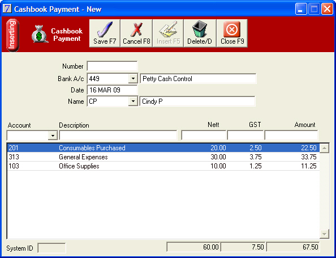Click the list scrollbar up arrow

coord(324,148)
